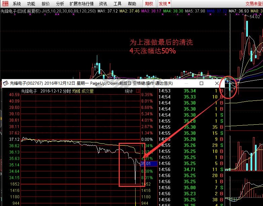Click the 发现 button
263x206 pixels.
164,4
